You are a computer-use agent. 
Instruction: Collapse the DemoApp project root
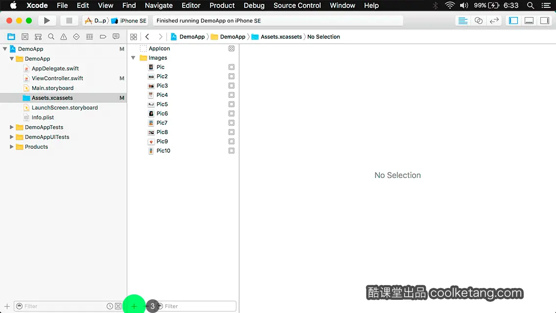5,49
